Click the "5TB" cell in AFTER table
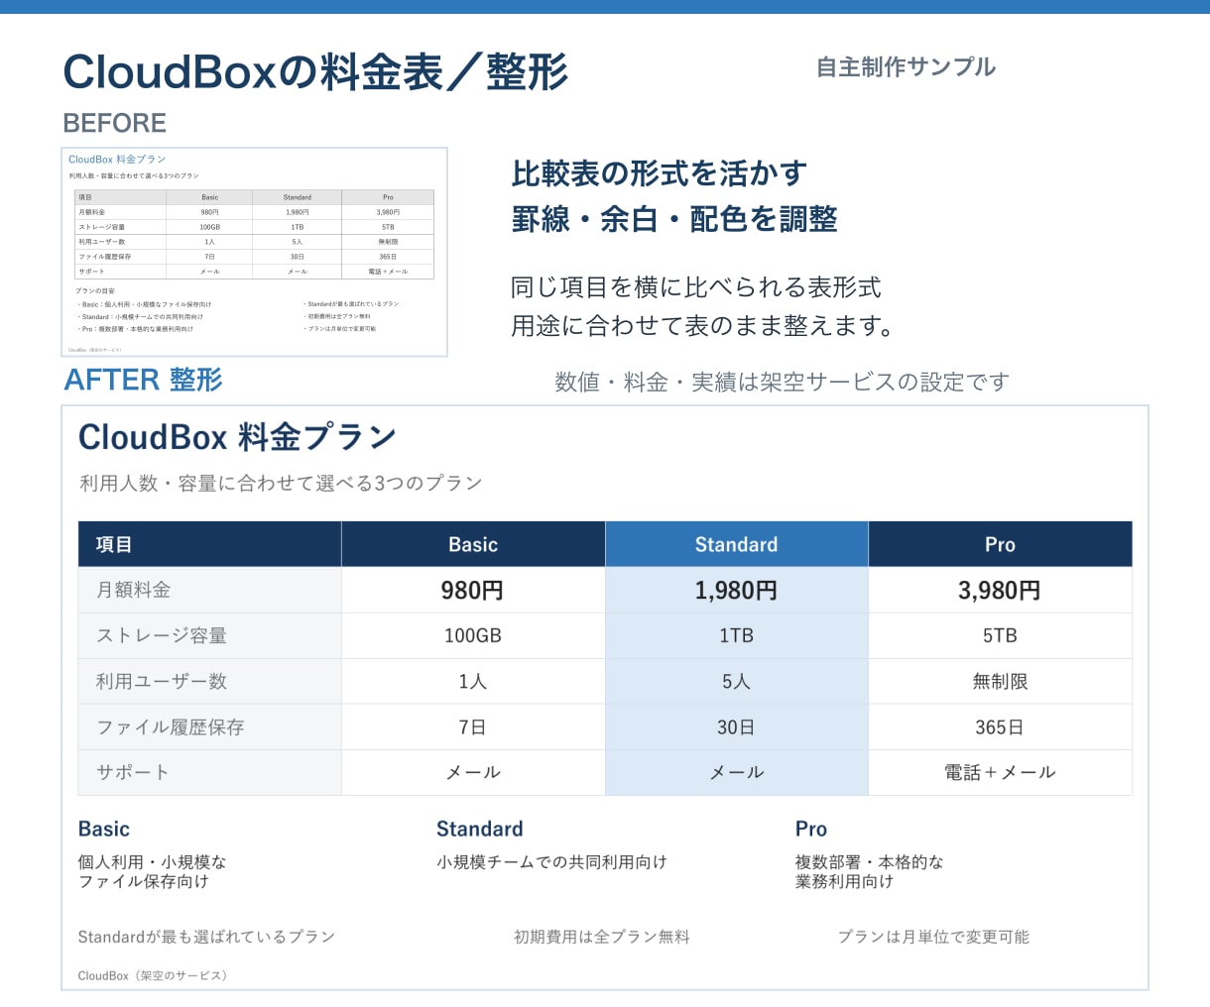Image resolution: width=1210 pixels, height=1007 pixels. coord(1000,635)
